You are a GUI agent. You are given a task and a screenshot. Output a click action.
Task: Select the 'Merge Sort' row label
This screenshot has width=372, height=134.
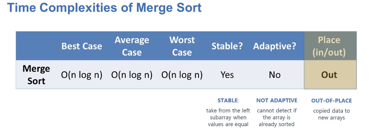tap(36, 75)
